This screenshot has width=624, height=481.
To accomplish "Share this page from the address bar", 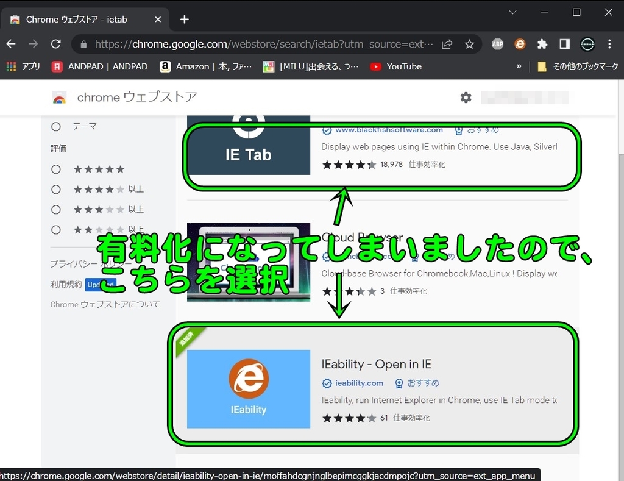I will (x=447, y=44).
